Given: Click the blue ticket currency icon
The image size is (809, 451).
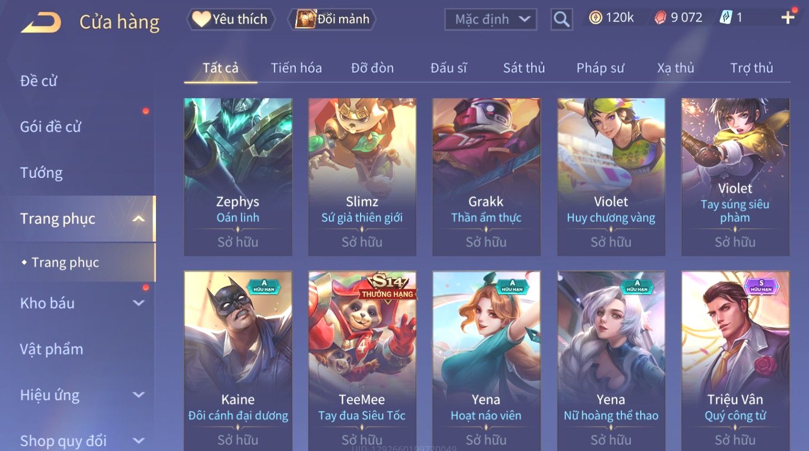Looking at the screenshot, I should (x=725, y=18).
